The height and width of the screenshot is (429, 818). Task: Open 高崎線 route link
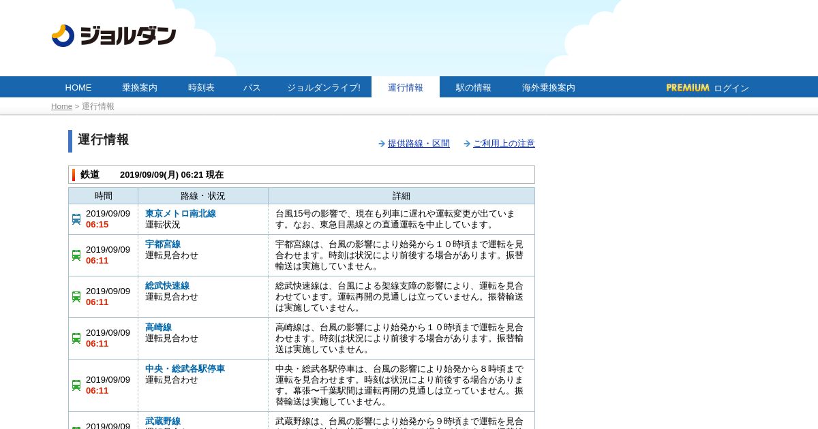coord(158,328)
